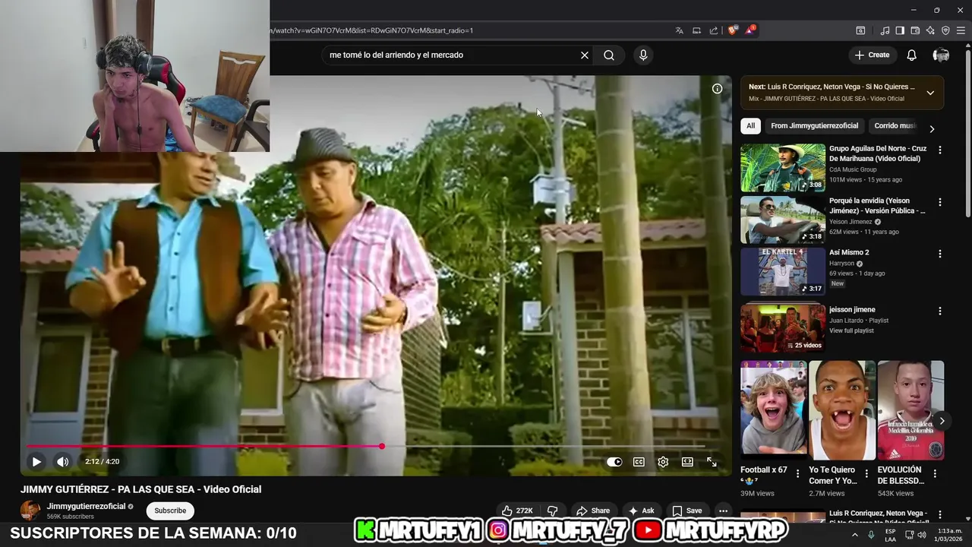972x547 pixels.
Task: Open EVOLUCIÓN DE BLESSD short thumbnail
Action: [910, 410]
